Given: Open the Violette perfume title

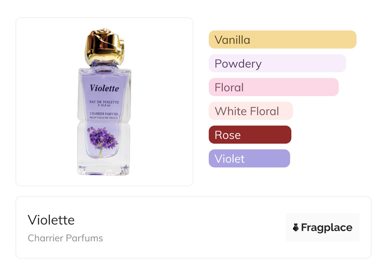Looking at the screenshot, I should (51, 220).
